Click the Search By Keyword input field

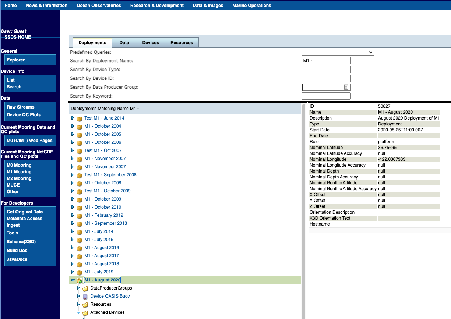coord(326,96)
